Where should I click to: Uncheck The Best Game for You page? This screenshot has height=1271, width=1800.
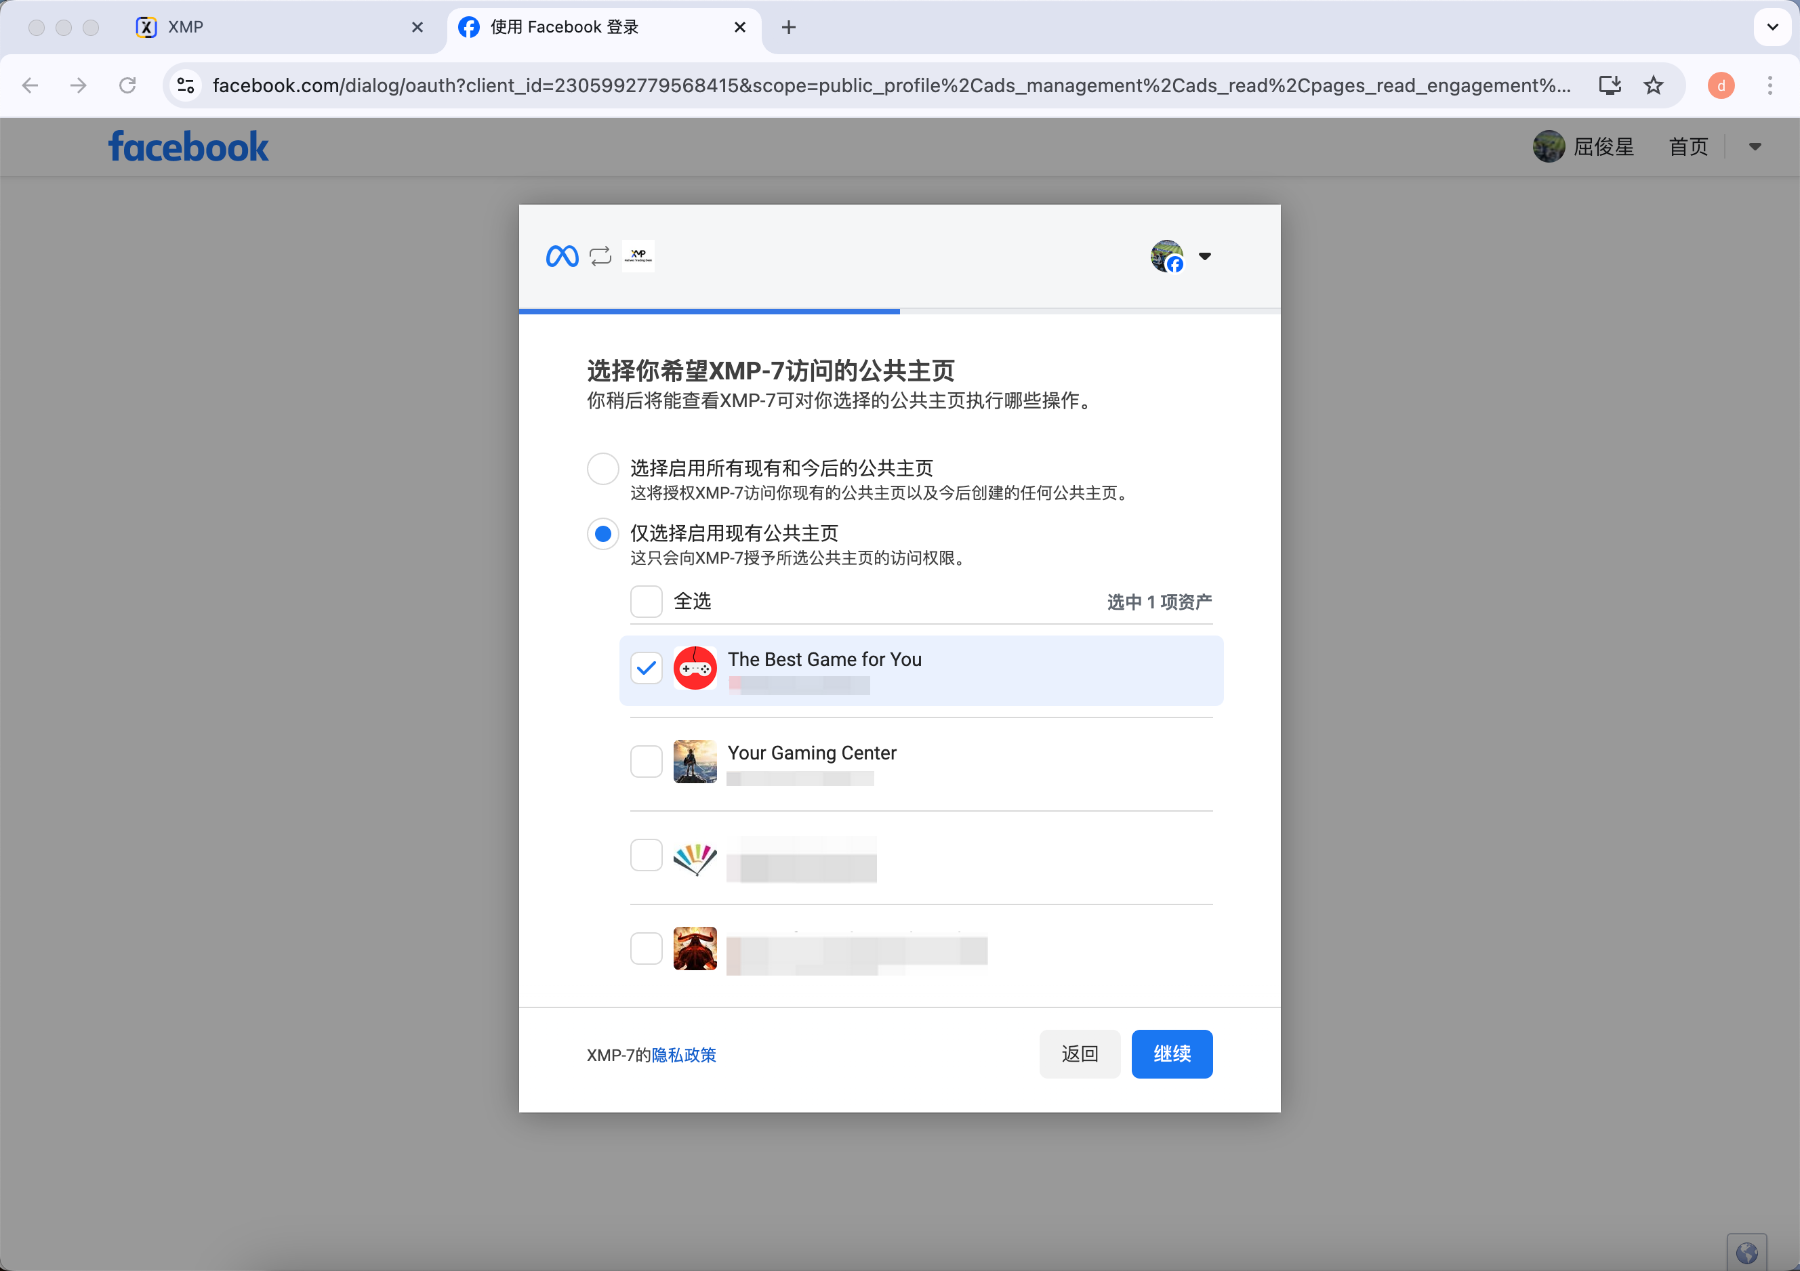pyautogui.click(x=646, y=669)
